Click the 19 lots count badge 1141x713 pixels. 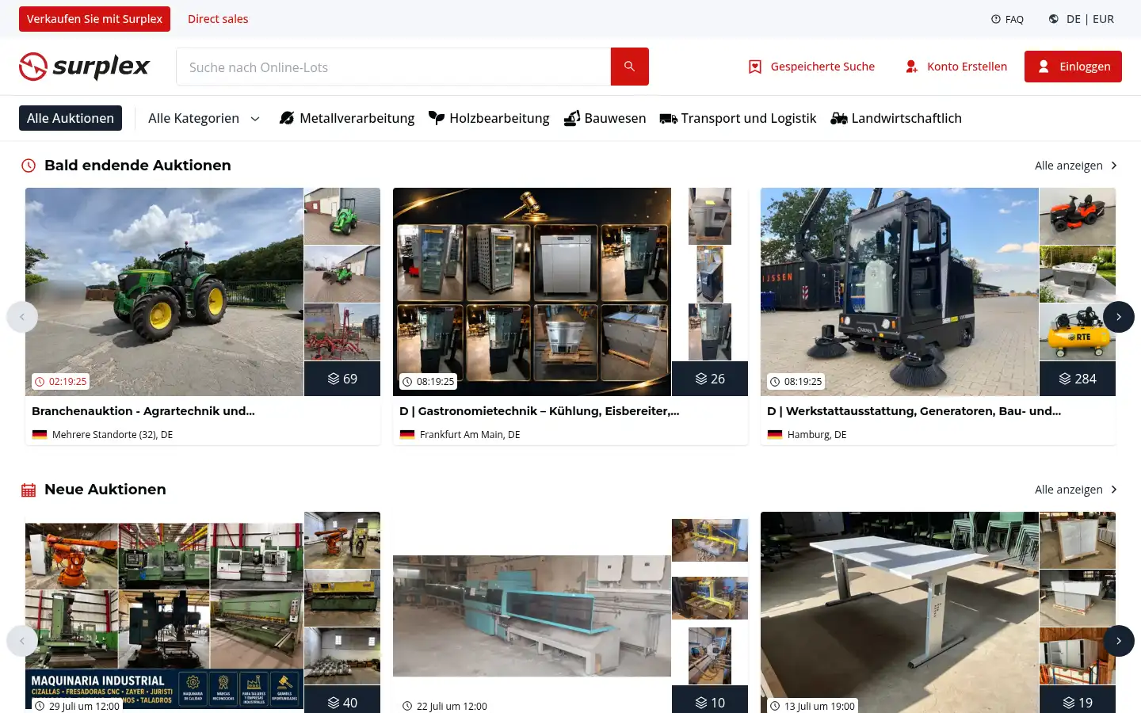tap(1078, 701)
